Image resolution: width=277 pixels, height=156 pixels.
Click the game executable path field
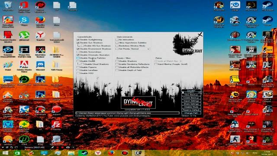click(127, 113)
